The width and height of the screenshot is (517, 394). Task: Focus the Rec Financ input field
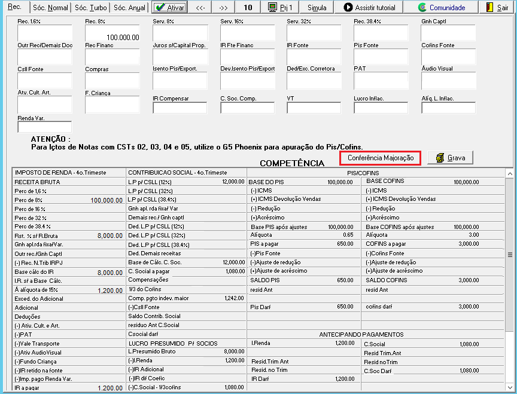[112, 57]
